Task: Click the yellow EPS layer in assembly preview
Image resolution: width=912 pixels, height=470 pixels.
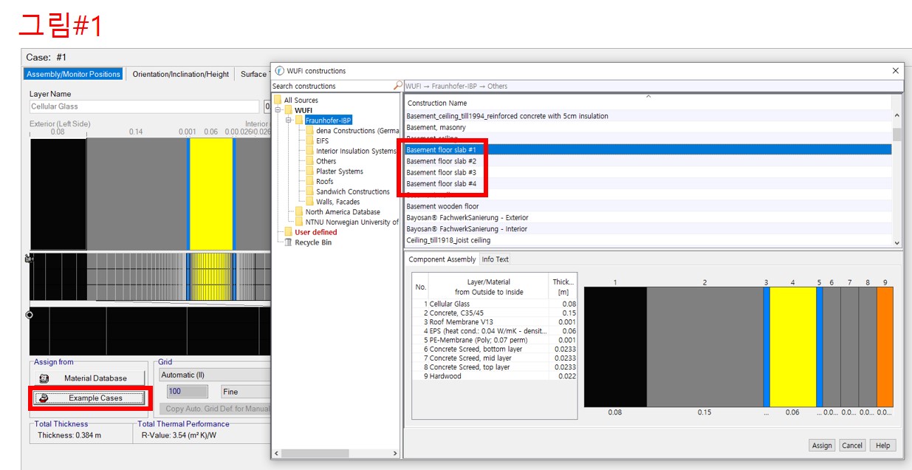Action: pos(792,347)
